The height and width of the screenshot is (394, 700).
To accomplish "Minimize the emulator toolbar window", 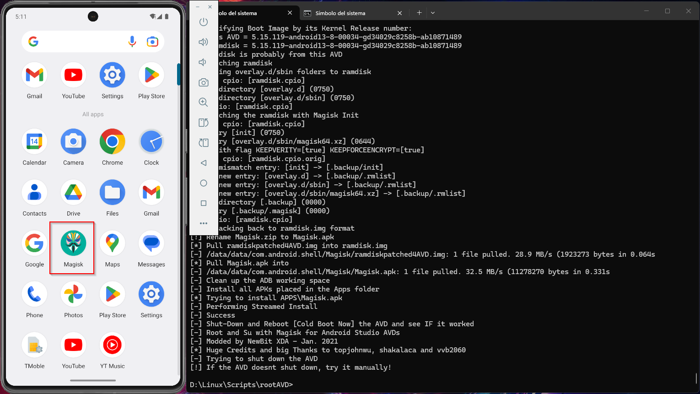I will point(198,7).
